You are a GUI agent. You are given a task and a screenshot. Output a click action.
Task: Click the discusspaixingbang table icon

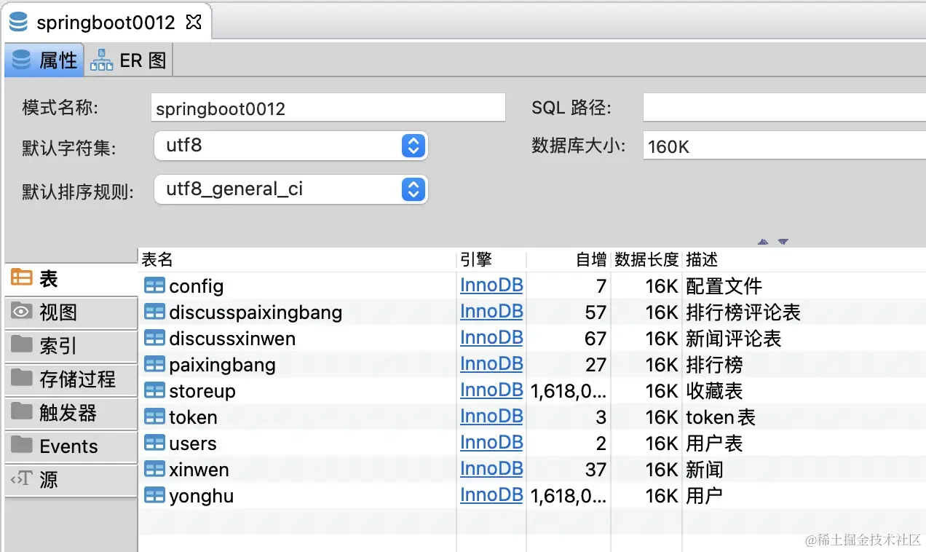coord(154,312)
